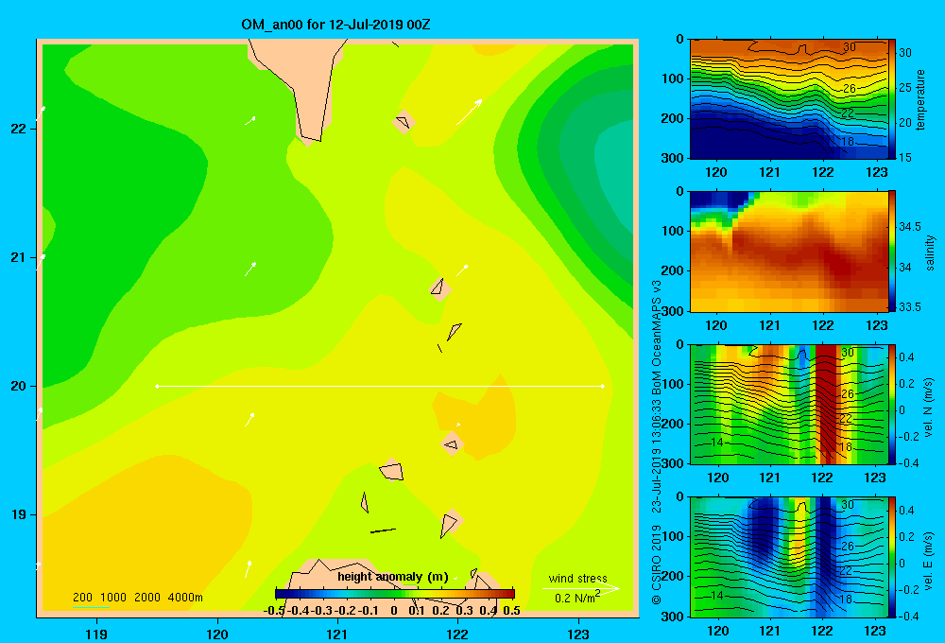Click the "15" tick on the temperature scale
This screenshot has height=643, width=945.
click(x=905, y=157)
